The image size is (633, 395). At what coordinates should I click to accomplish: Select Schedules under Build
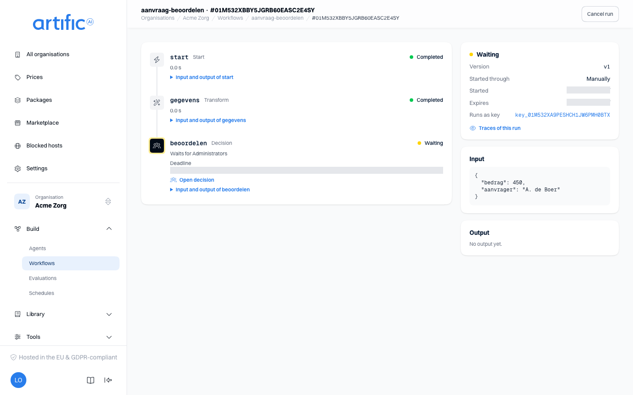tap(71, 293)
